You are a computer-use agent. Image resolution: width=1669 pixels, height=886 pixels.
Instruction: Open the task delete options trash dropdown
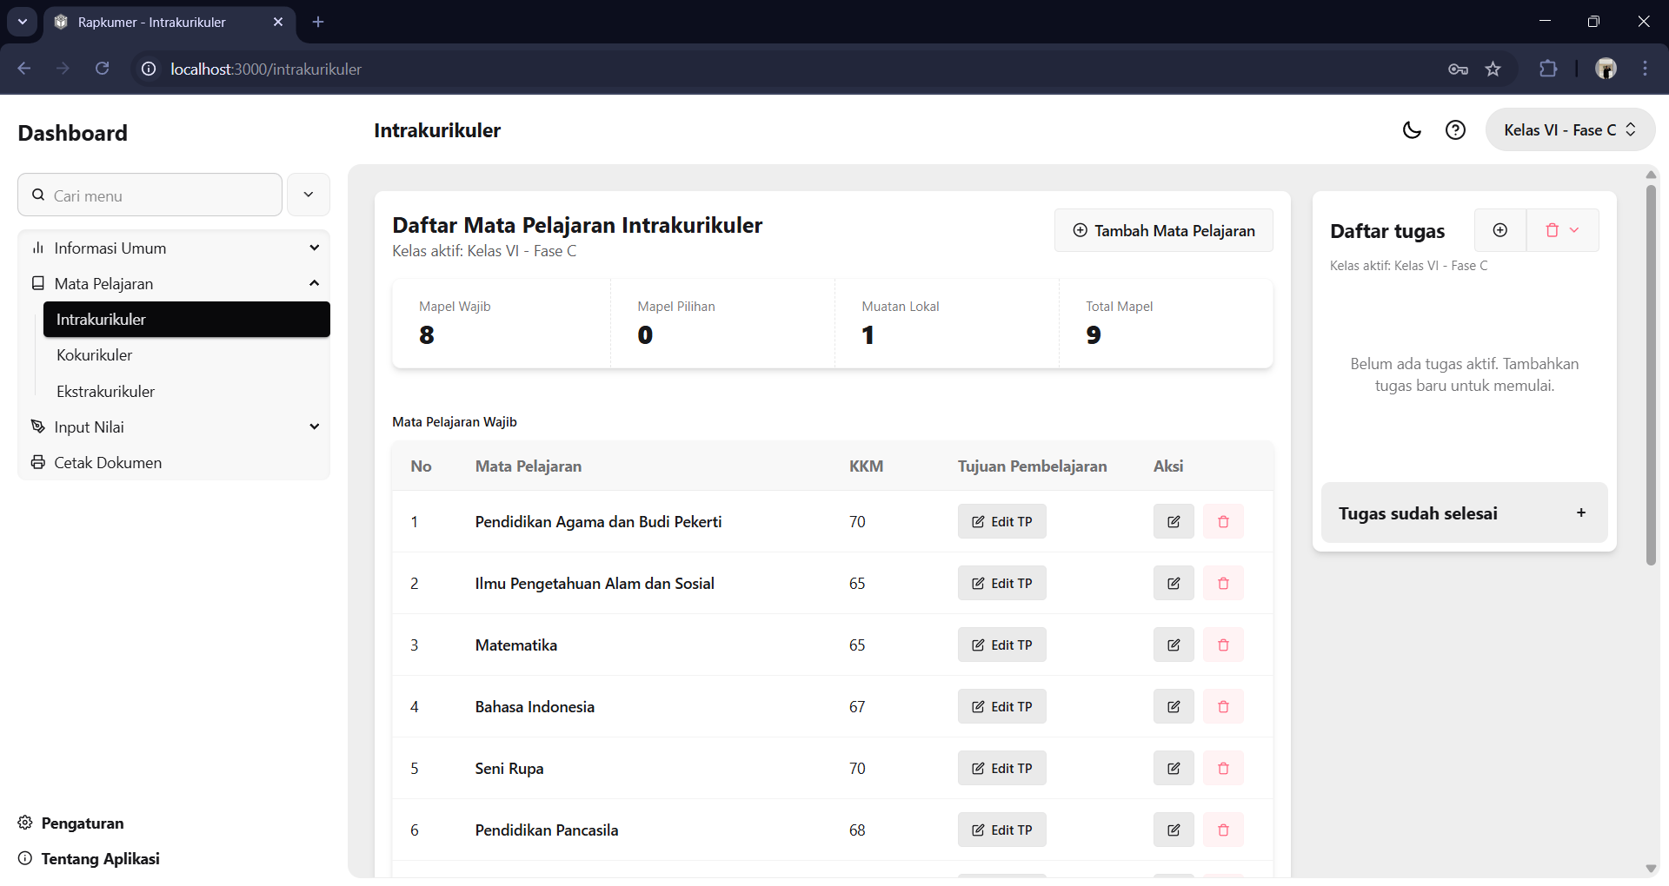[1562, 230]
